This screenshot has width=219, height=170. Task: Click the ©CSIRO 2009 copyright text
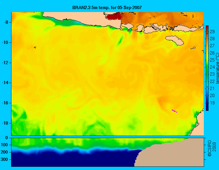point(212,148)
